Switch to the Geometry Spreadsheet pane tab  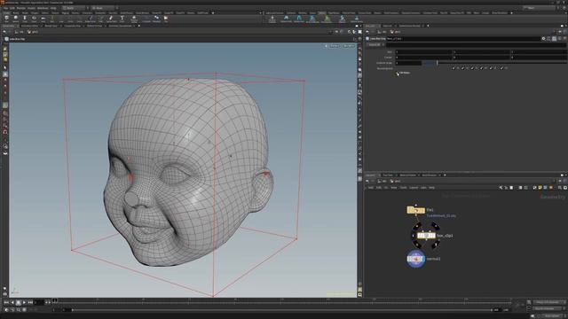click(121, 26)
